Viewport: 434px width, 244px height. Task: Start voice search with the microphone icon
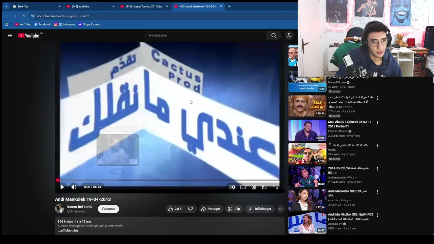289,35
